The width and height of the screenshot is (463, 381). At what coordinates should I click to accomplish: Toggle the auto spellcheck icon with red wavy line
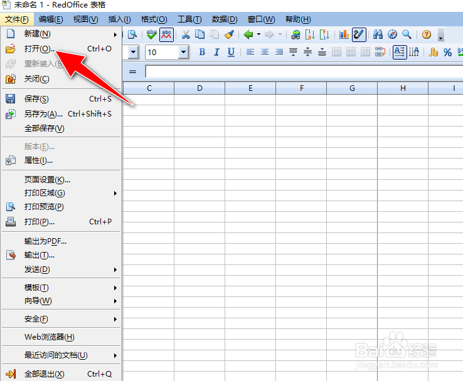coord(166,35)
